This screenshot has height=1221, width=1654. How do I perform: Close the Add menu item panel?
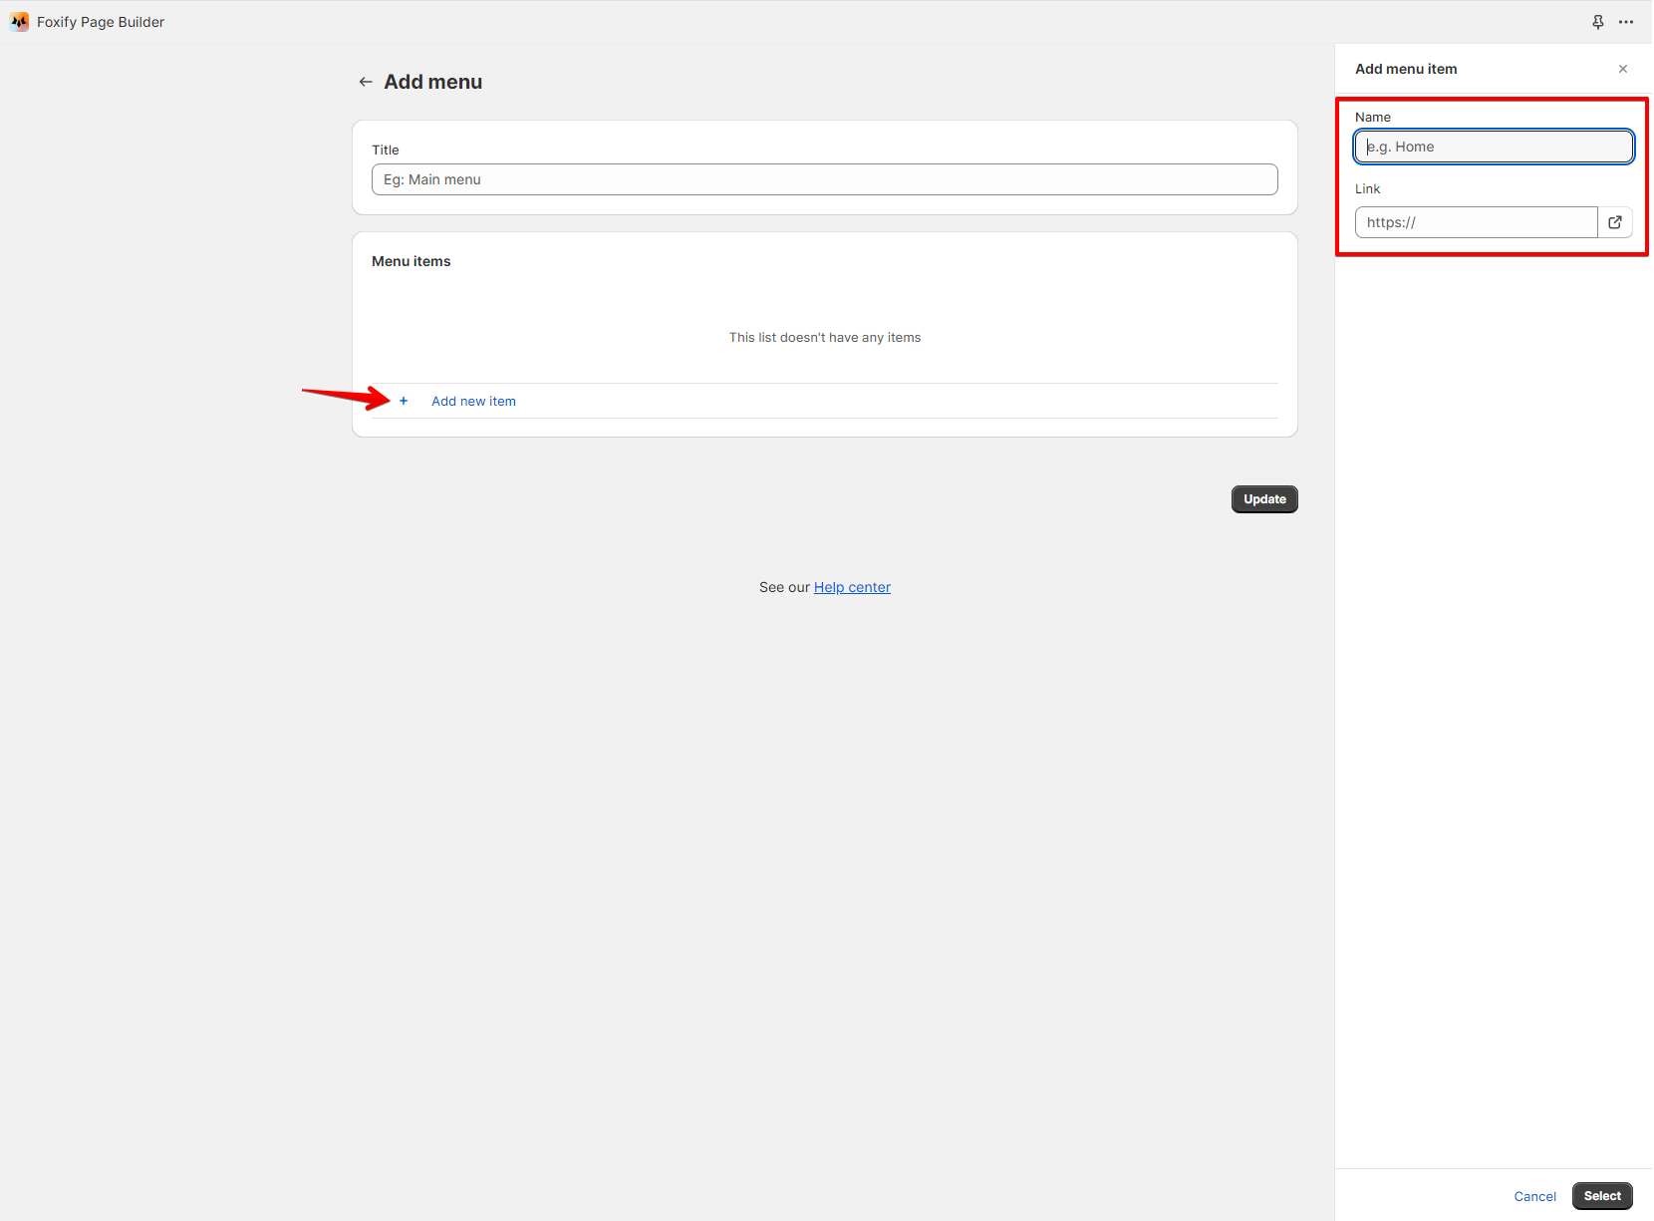tap(1623, 69)
